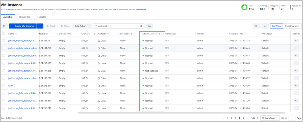Viewport: 303px width, 122px height.
Task: Click the refresh icon button
Action: point(4,26)
